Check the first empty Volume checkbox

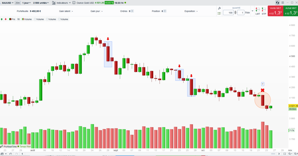35,19
